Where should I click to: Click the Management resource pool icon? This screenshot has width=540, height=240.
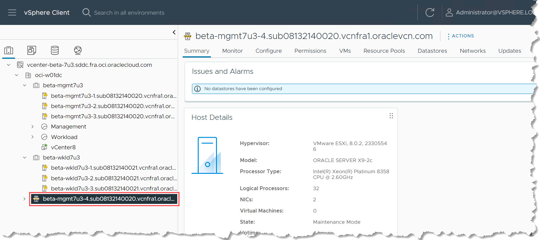[x=44, y=127]
